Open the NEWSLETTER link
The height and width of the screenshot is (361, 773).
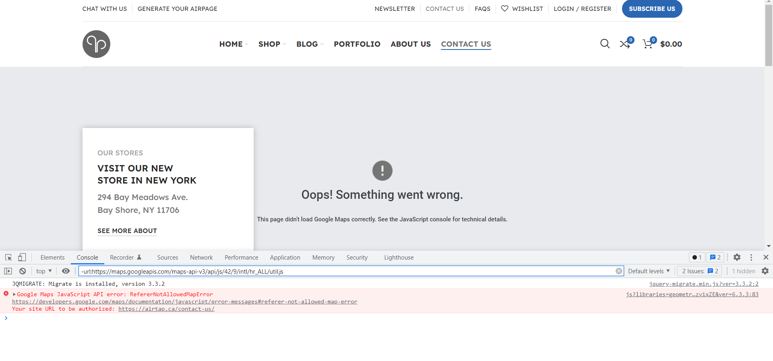click(x=395, y=8)
